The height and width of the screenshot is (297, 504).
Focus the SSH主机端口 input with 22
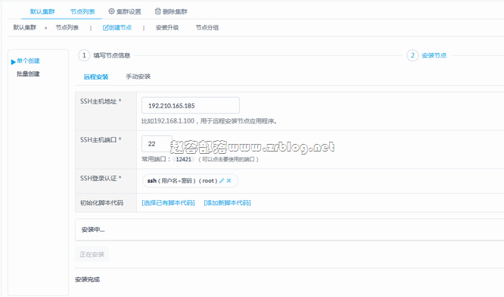[157, 143]
